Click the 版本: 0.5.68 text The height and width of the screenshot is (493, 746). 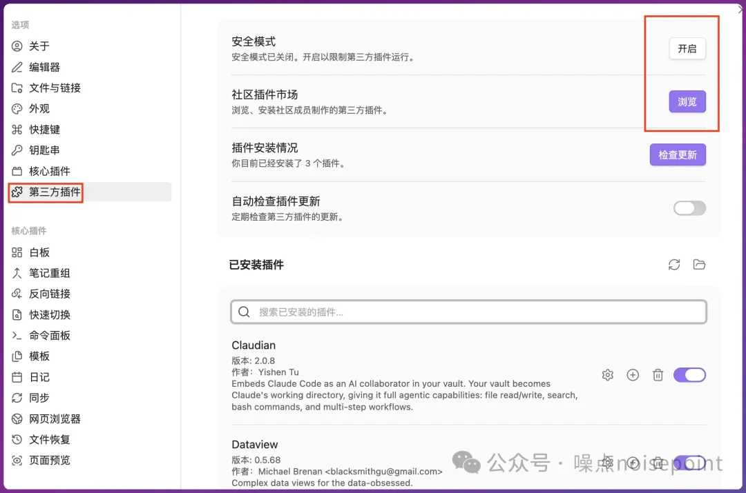[256, 460]
